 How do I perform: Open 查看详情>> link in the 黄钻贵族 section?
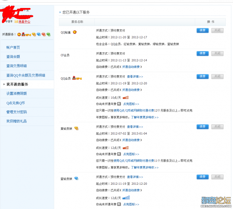135,127
